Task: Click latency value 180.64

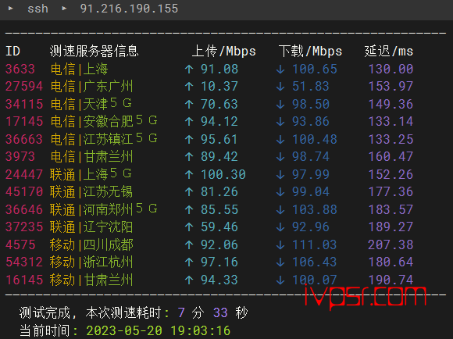Action: (x=391, y=262)
